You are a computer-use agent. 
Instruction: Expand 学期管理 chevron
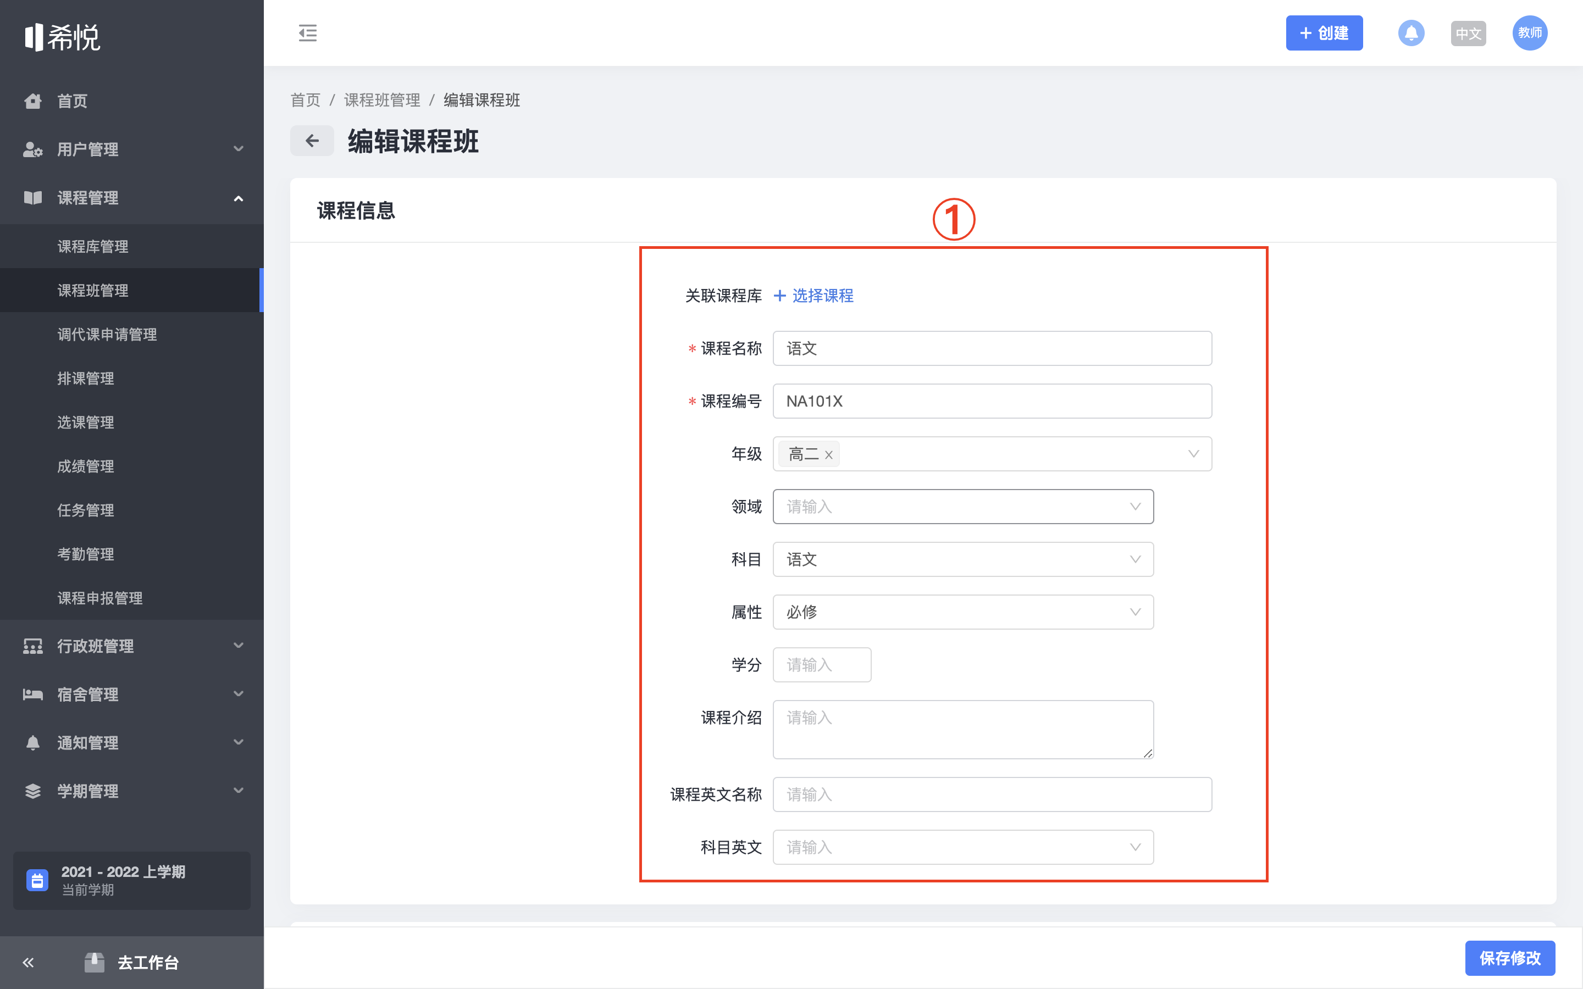click(x=239, y=791)
